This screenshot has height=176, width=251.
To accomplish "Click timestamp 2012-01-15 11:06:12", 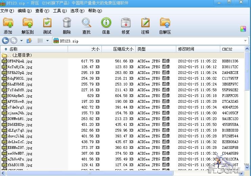I will (x=197, y=67).
